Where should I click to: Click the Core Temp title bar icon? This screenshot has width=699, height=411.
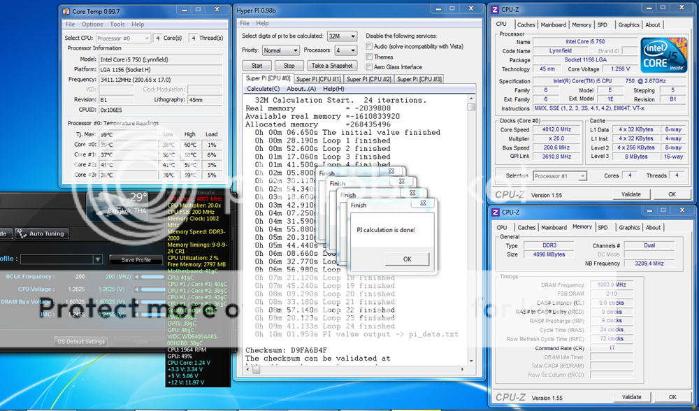click(x=66, y=11)
